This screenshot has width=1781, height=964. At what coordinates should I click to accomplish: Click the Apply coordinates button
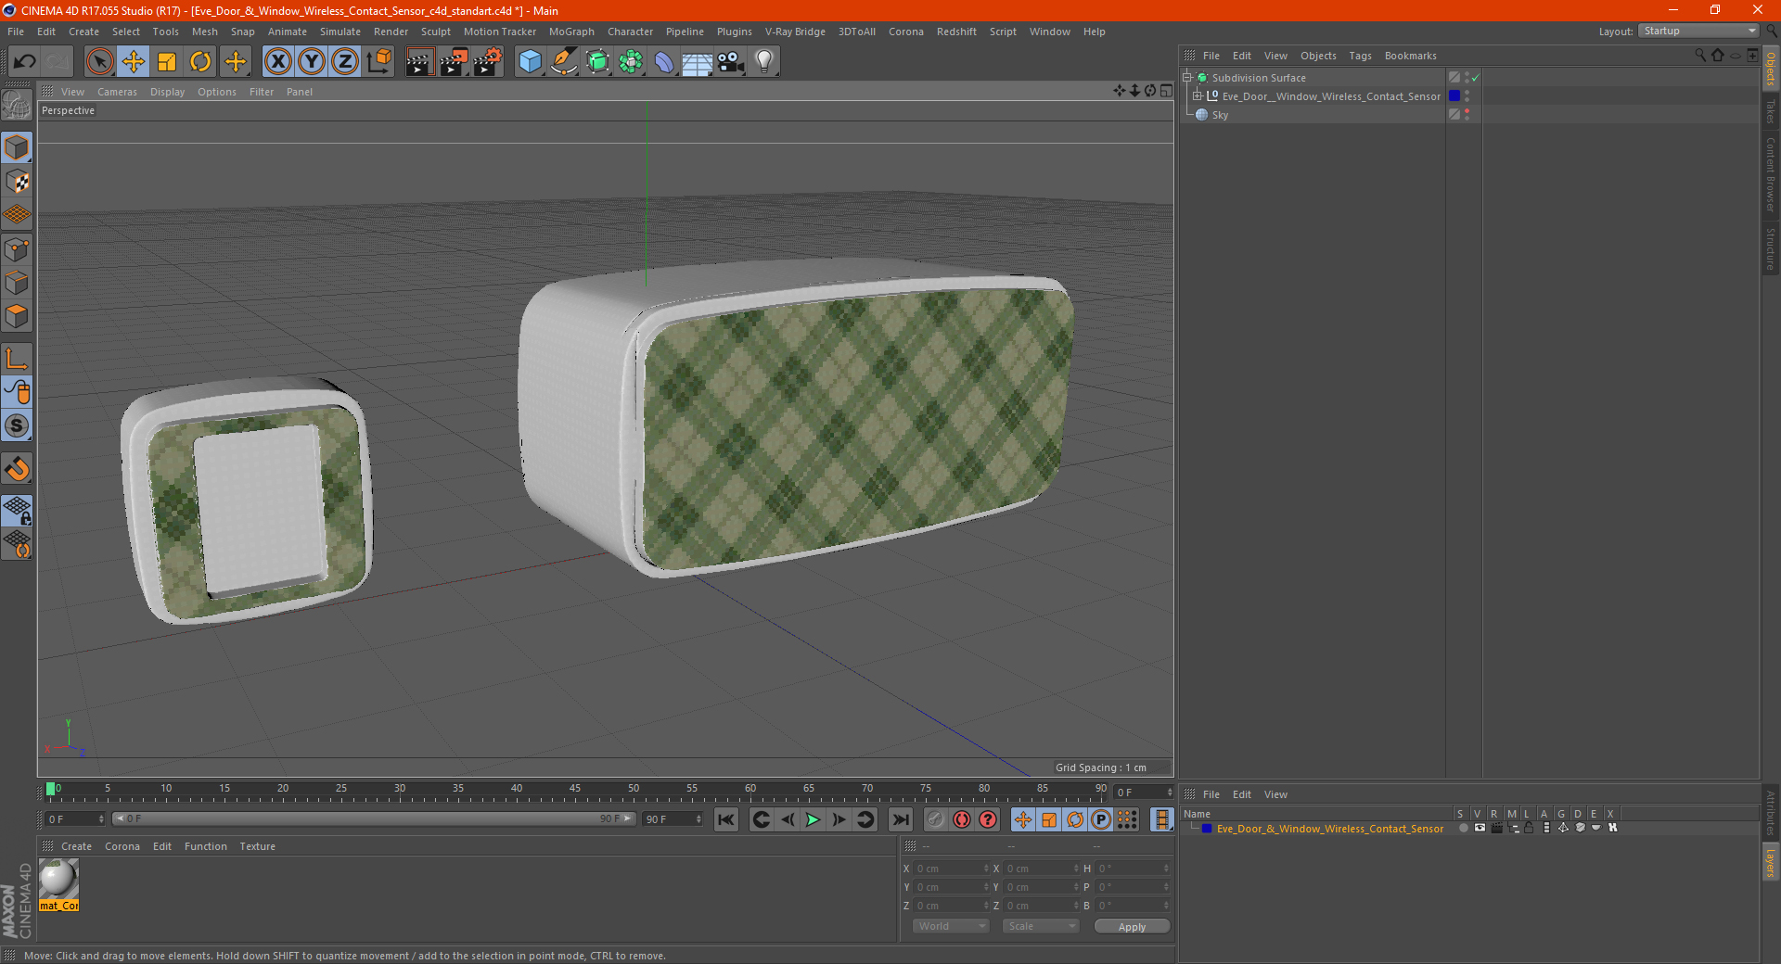pos(1132,927)
